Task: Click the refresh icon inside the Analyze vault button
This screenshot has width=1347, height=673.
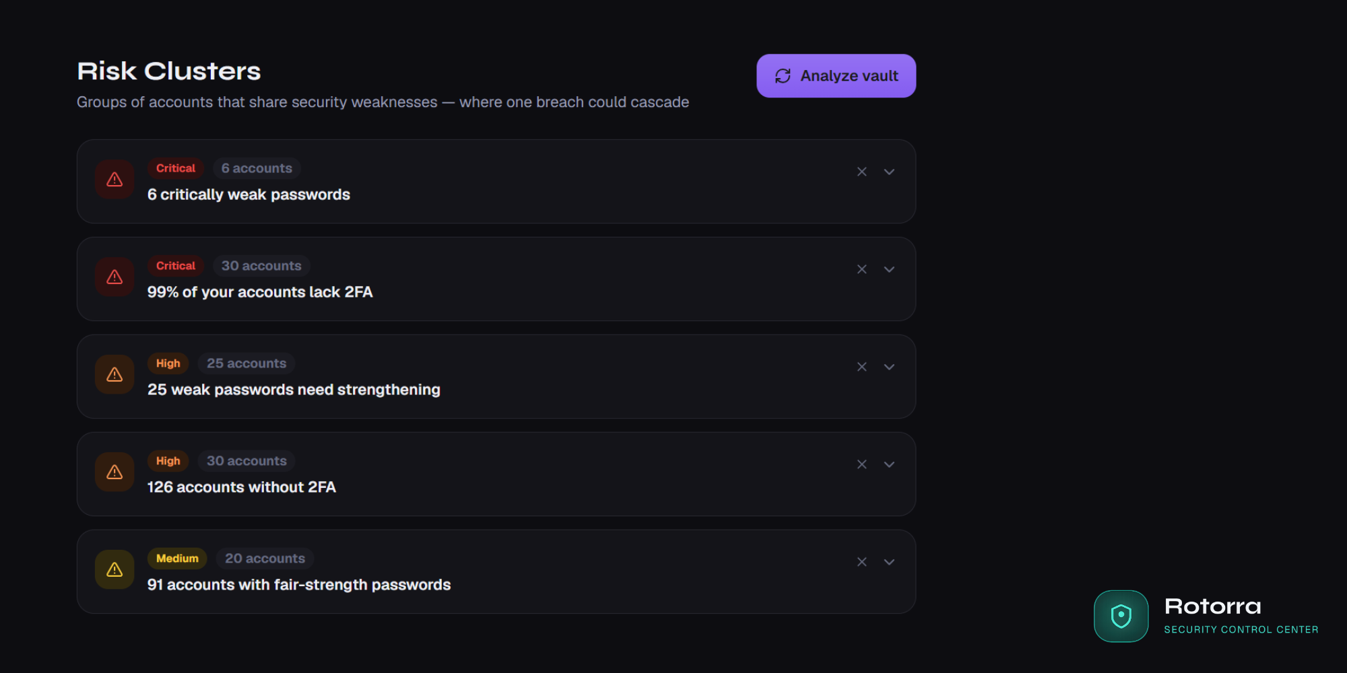Action: click(x=782, y=75)
